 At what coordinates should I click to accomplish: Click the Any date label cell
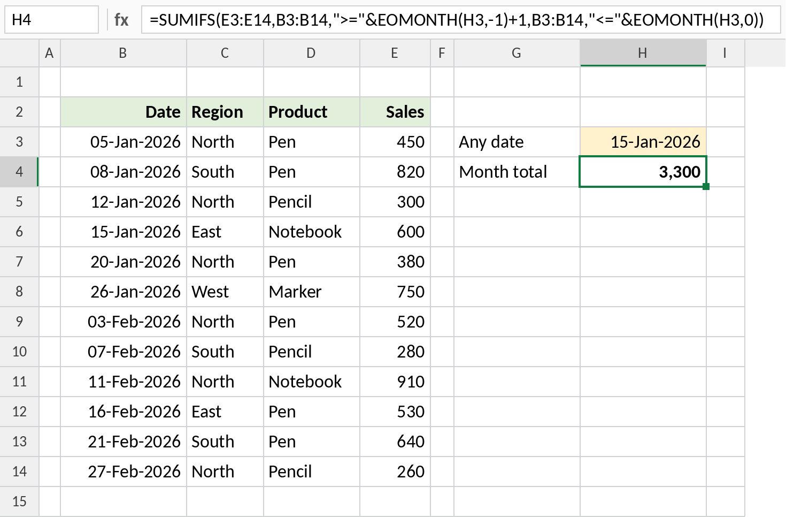[x=517, y=142]
